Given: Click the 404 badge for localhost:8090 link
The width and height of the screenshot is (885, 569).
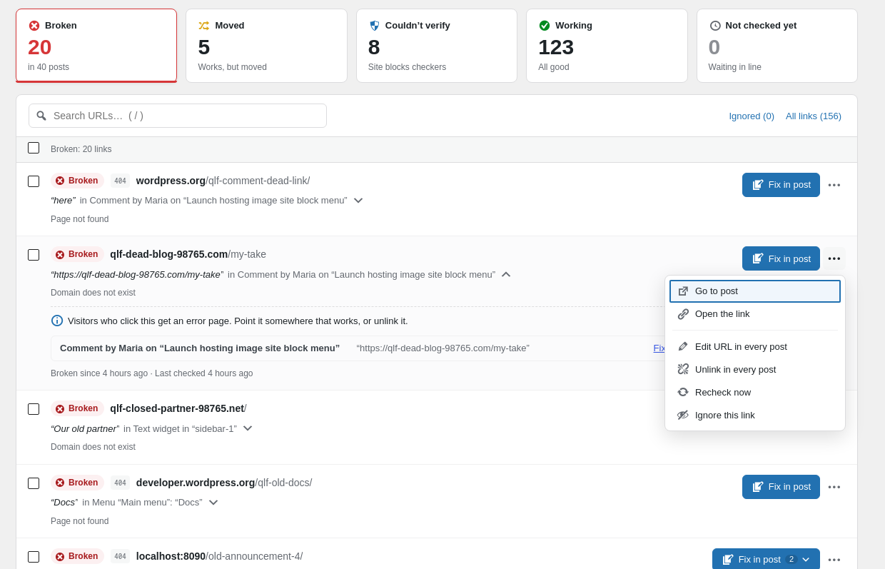Looking at the screenshot, I should tap(120, 556).
